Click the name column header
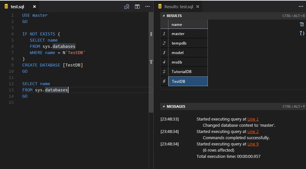Image resolution: width=306 pixels, height=169 pixels. click(188, 24)
